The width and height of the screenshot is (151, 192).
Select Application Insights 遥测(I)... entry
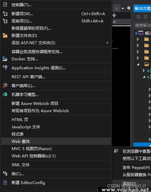point(56,68)
